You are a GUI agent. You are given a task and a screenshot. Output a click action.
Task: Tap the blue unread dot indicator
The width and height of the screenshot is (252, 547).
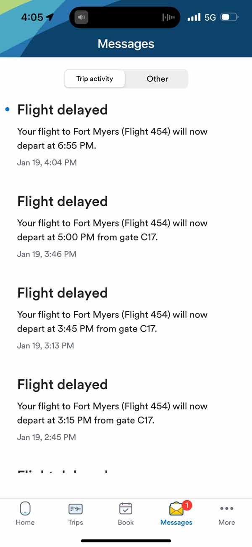(7, 110)
